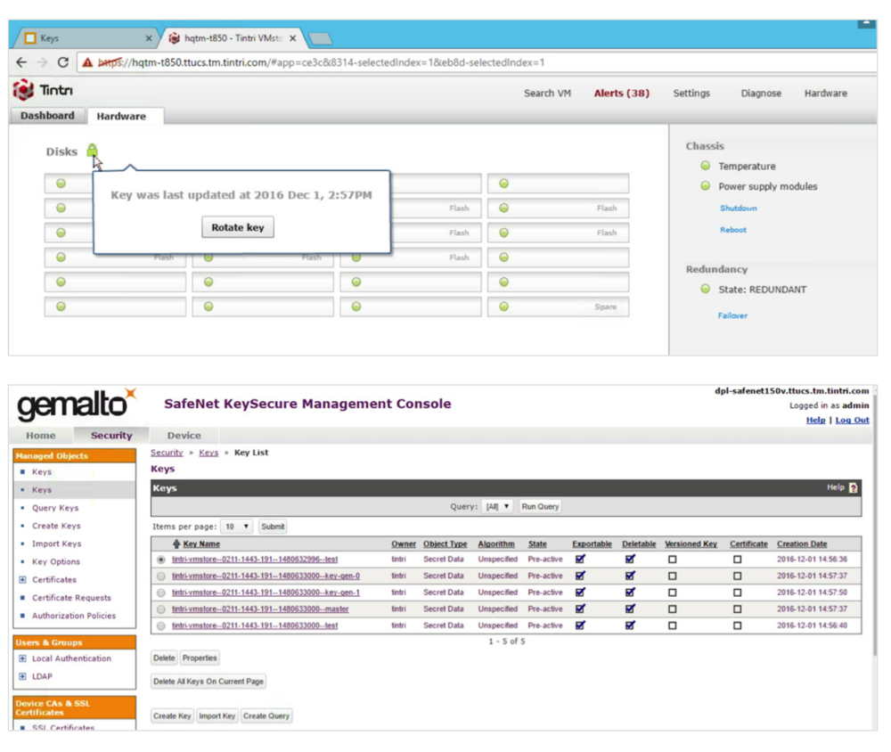Toggle Versioned Key checkbox for the key-gen-1 key
The image size is (891, 752).
tap(672, 593)
